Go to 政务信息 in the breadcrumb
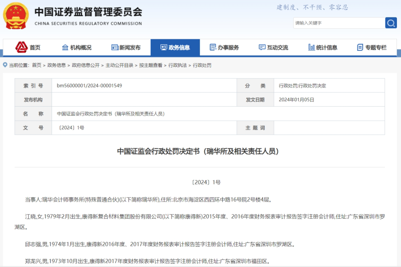Image resolution: width=401 pixels, height=267 pixels. tap(56, 65)
